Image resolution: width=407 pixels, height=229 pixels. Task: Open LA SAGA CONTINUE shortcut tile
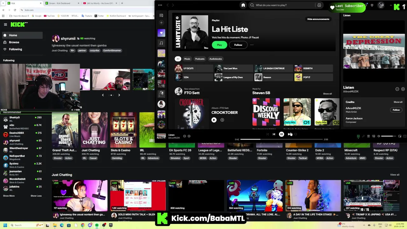(274, 68)
